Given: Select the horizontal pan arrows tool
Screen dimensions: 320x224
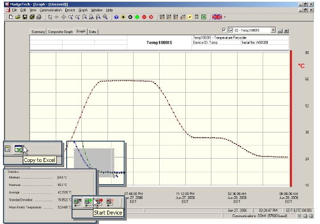Looking at the screenshot, I should click(56, 17).
